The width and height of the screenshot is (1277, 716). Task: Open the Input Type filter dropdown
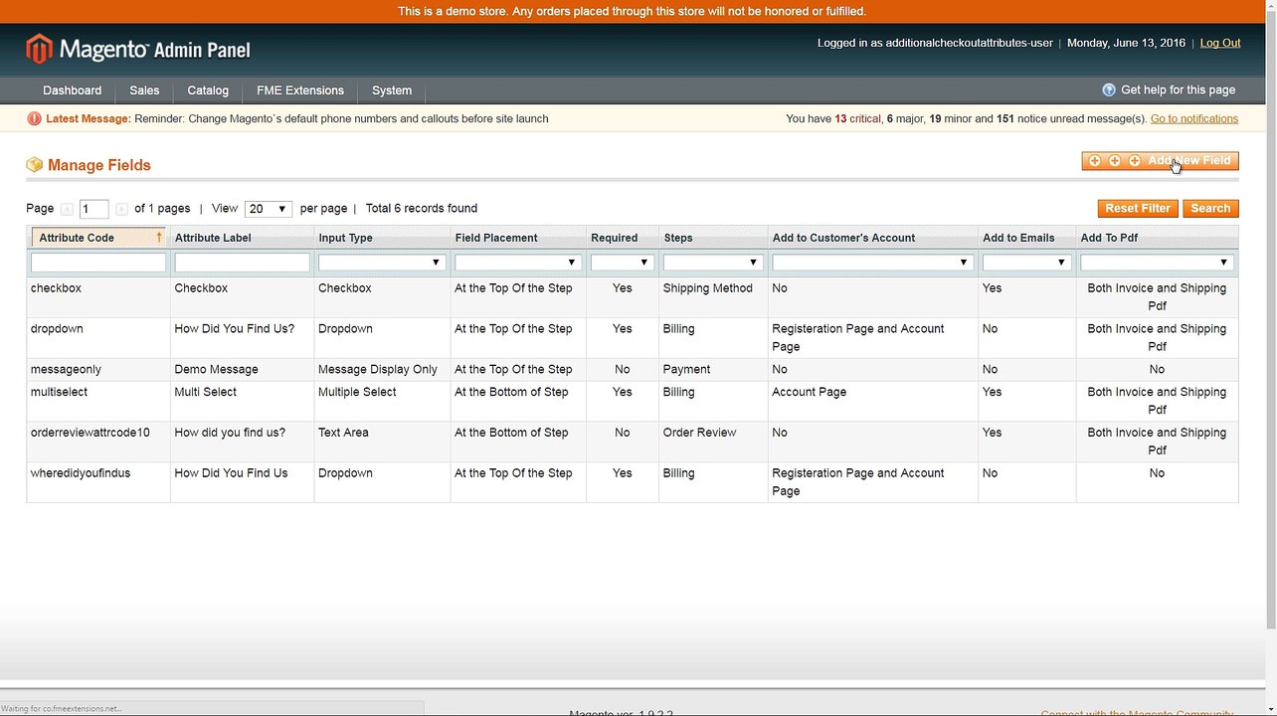pyautogui.click(x=381, y=263)
